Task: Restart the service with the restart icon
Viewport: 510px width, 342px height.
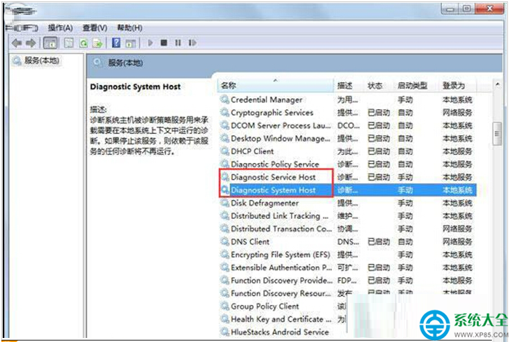Action: point(192,42)
